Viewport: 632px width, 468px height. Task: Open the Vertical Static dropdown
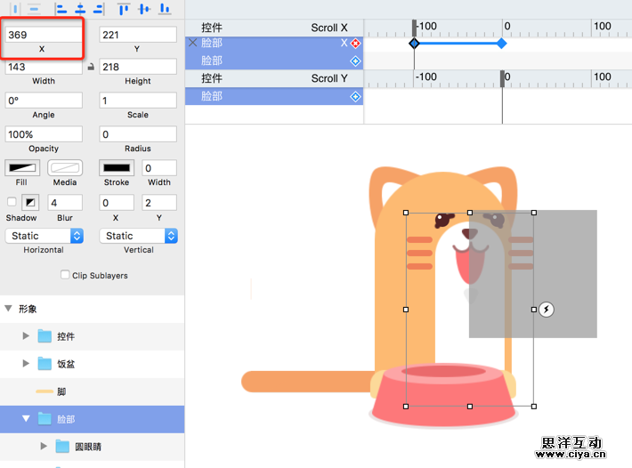pyautogui.click(x=138, y=236)
